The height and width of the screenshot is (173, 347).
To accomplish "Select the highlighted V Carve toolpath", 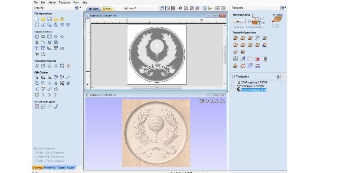I will click(254, 90).
